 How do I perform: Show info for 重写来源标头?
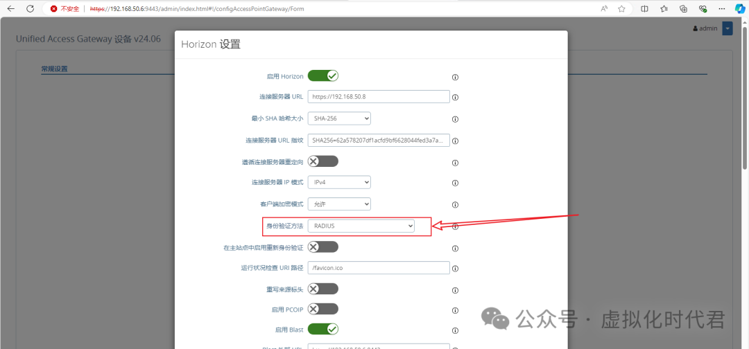click(455, 290)
